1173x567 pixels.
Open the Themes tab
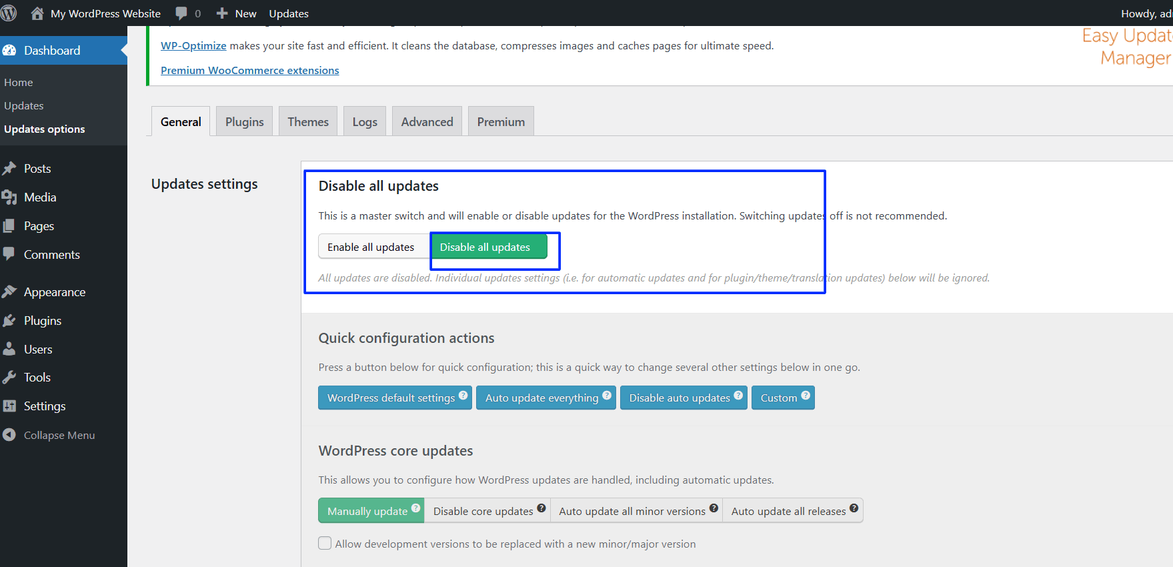[308, 121]
